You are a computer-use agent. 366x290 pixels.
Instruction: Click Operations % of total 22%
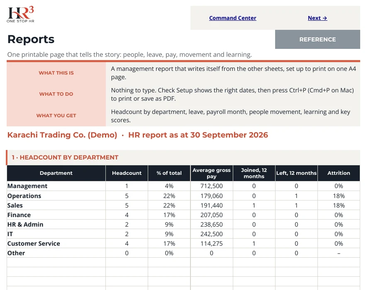click(x=169, y=196)
